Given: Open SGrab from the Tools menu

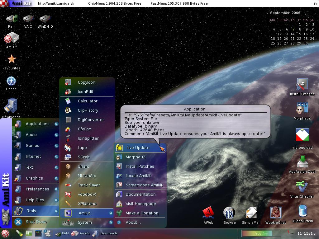Looking at the screenshot, I should (87, 157).
